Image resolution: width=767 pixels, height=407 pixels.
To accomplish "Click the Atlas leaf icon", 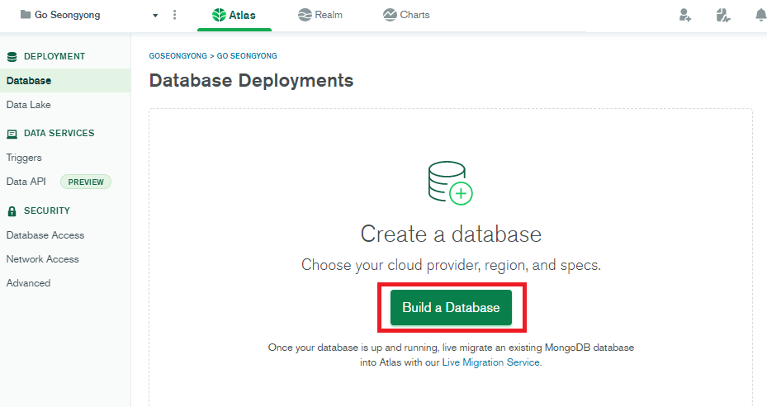I will coord(219,15).
